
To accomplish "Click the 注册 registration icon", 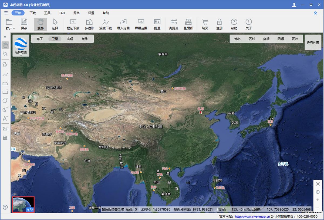I will tap(220, 24).
